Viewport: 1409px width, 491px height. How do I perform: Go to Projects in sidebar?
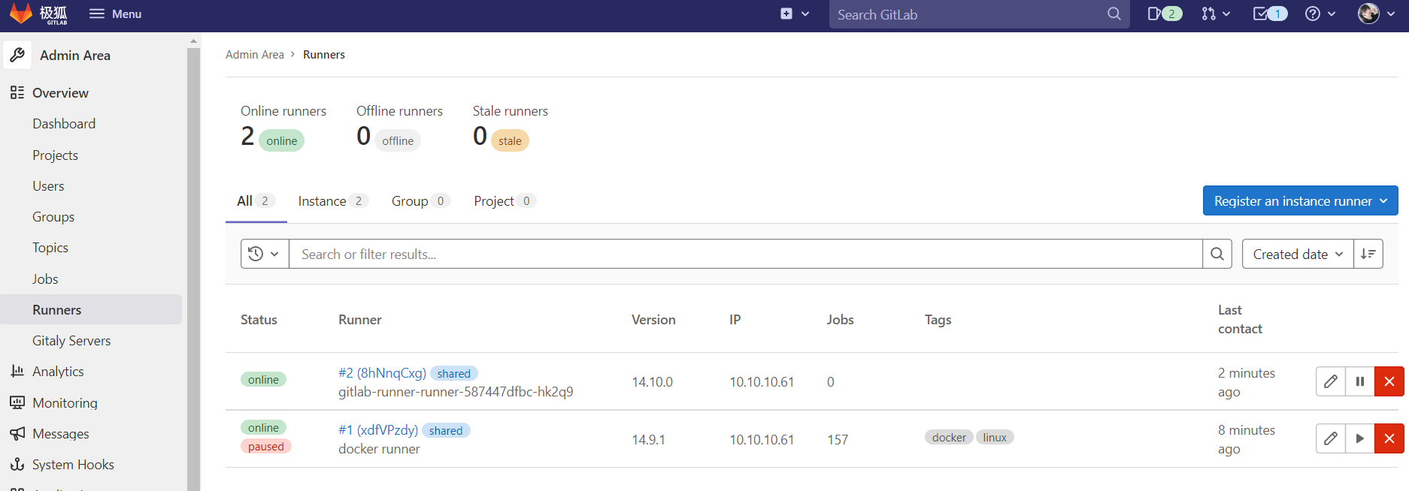pyautogui.click(x=55, y=155)
